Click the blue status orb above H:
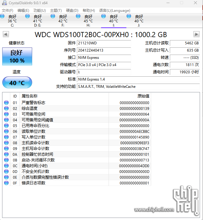 pyautogui.click(x=78, y=16)
